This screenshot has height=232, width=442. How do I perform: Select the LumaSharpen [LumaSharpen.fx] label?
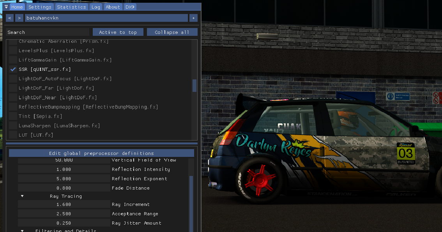point(59,126)
